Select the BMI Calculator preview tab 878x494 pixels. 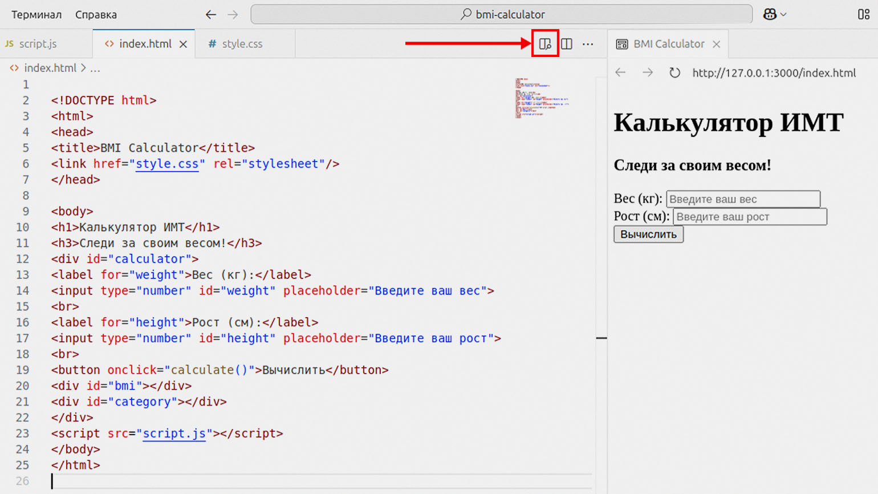pos(668,44)
